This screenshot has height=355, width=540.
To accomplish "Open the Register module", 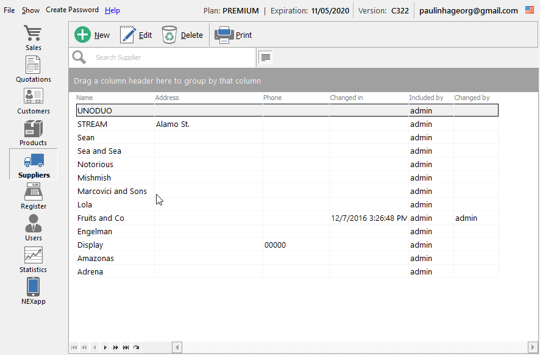I will pyautogui.click(x=33, y=196).
